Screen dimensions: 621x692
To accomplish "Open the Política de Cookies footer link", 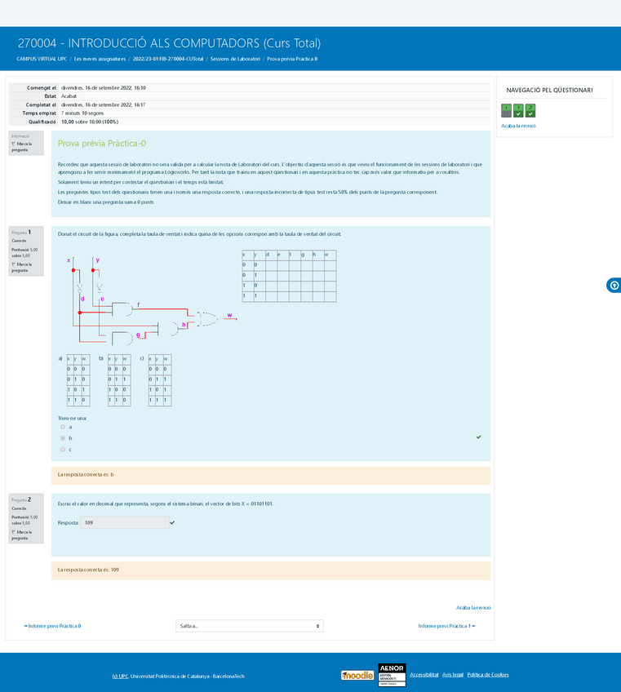I will [x=488, y=674].
